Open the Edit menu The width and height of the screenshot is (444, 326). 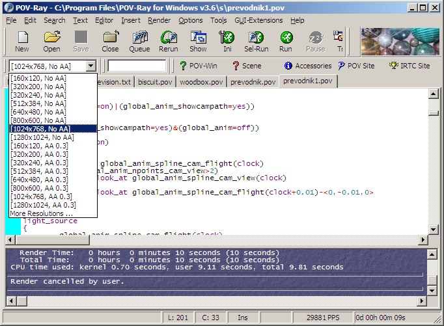[x=30, y=20]
